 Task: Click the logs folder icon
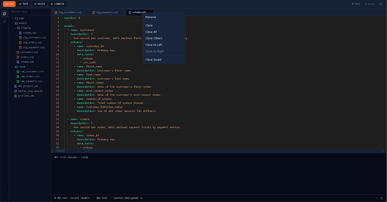(16, 18)
